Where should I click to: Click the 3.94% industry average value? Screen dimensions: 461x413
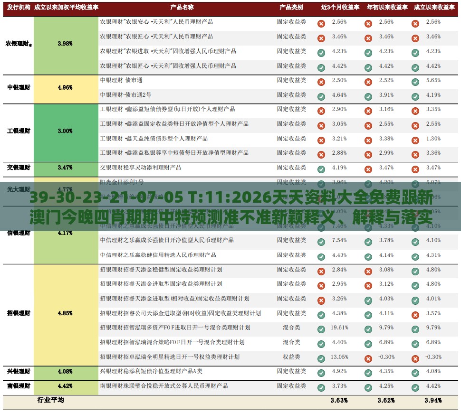tap(433, 400)
